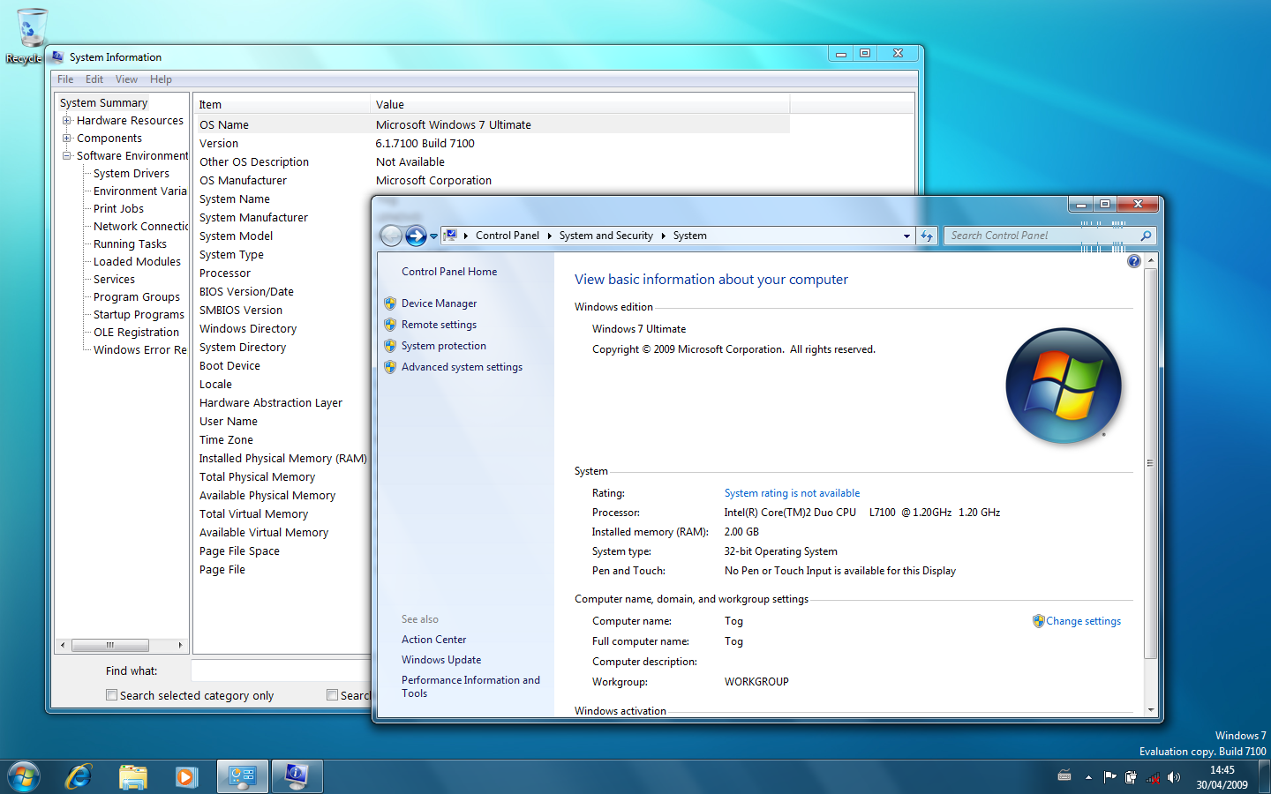Image resolution: width=1271 pixels, height=794 pixels.
Task: Click the Back arrow in Control Panel
Action: 391,236
